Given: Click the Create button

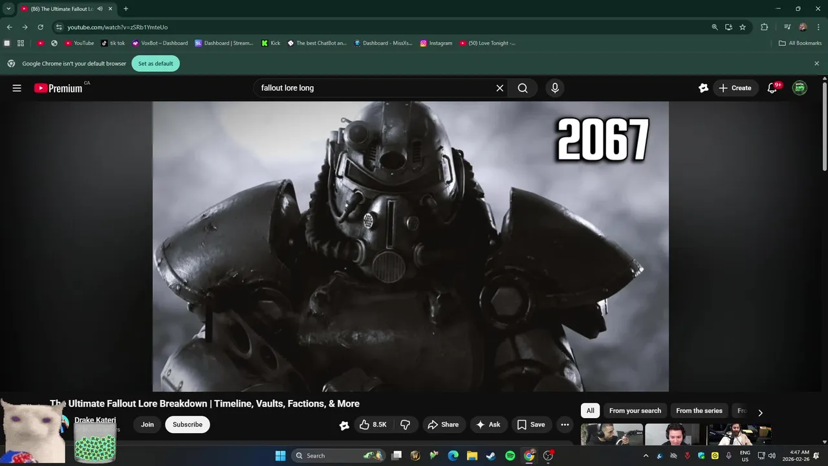Looking at the screenshot, I should (x=735, y=88).
